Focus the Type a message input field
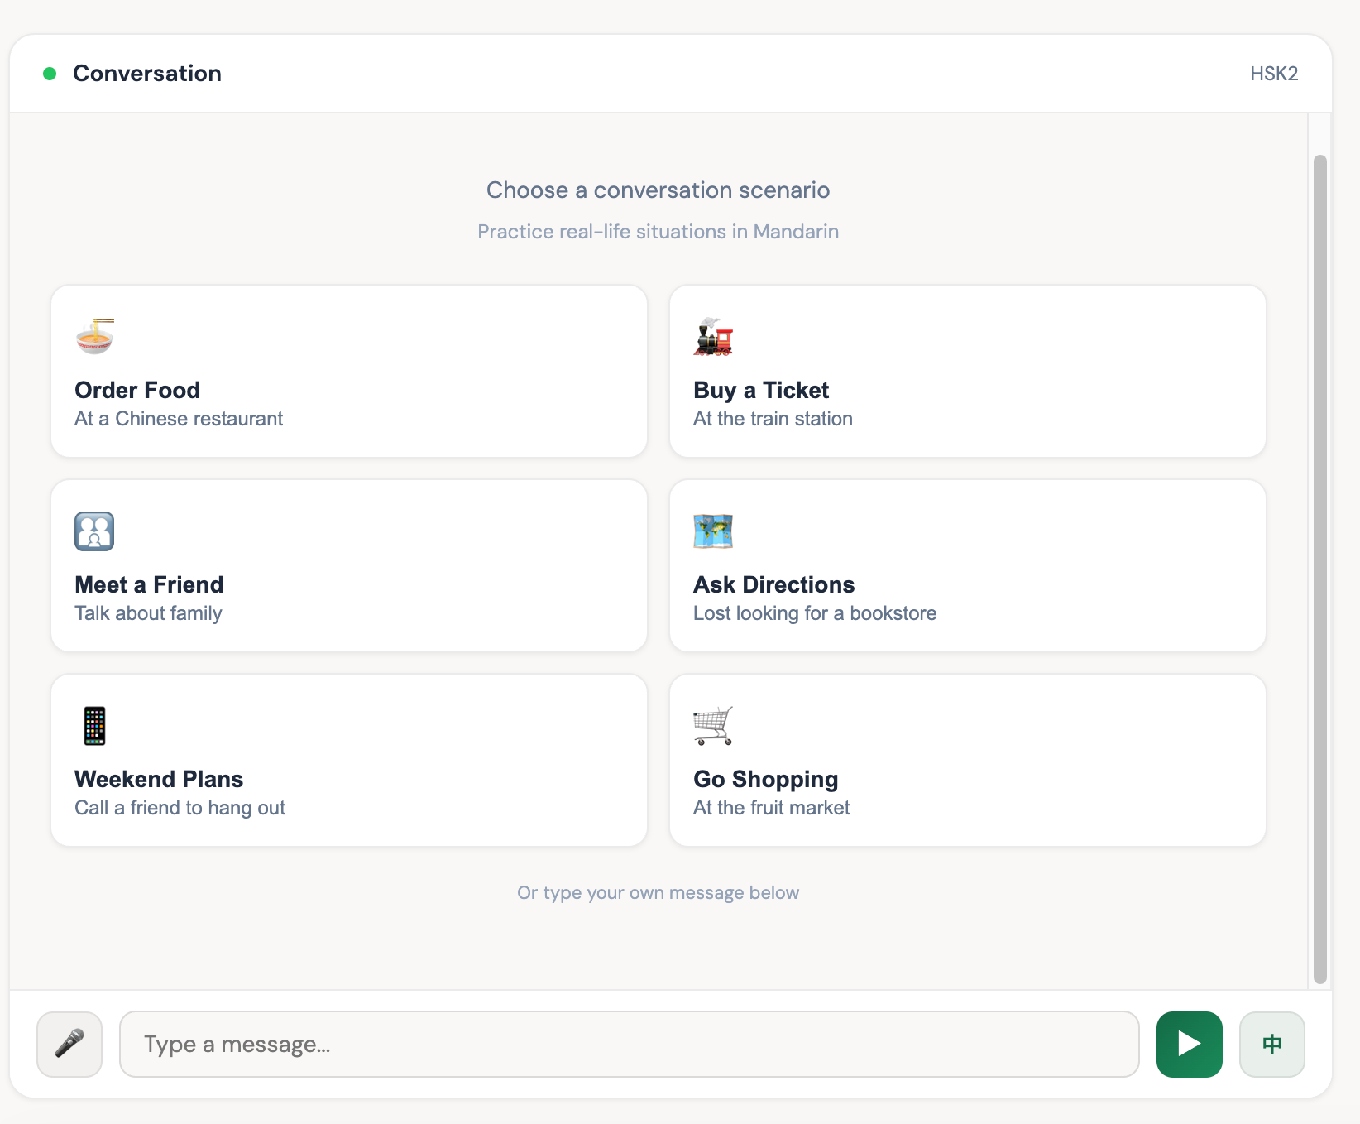1360x1124 pixels. pos(629,1044)
